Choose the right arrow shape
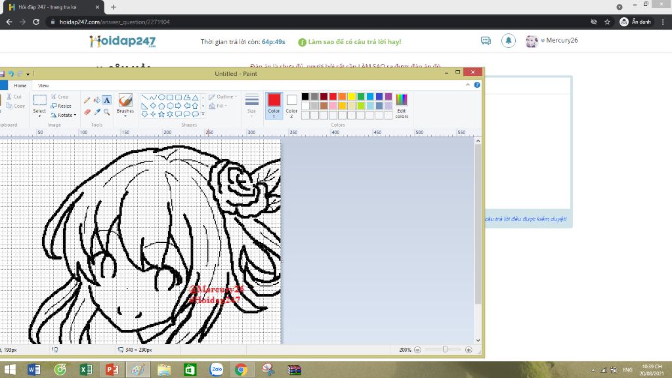Screen dimensions: 672x378 pyautogui.click(x=178, y=106)
